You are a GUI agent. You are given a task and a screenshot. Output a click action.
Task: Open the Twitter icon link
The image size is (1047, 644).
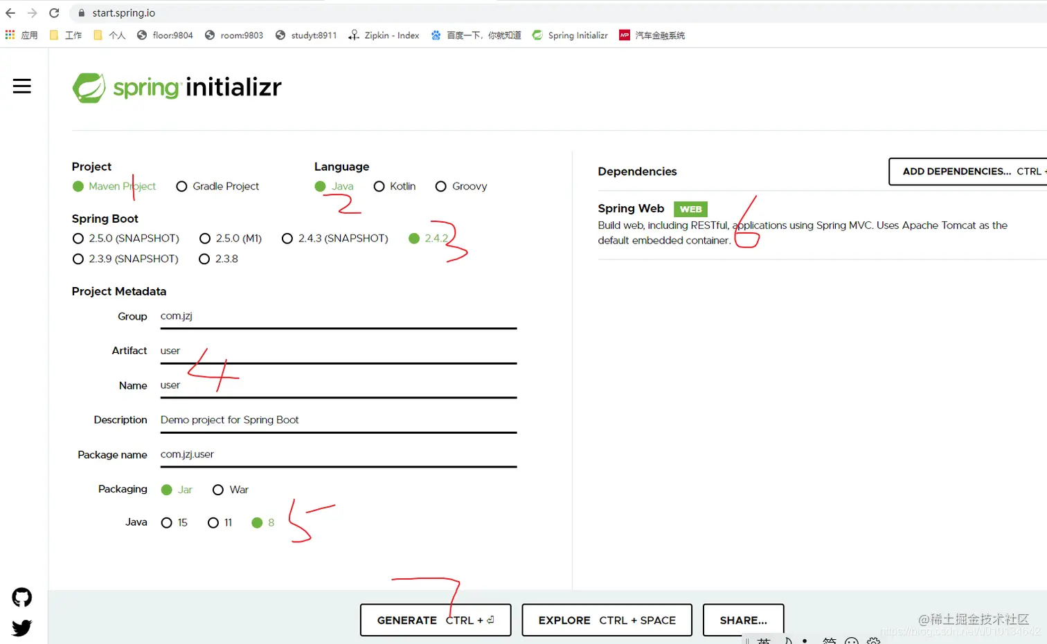(x=22, y=628)
